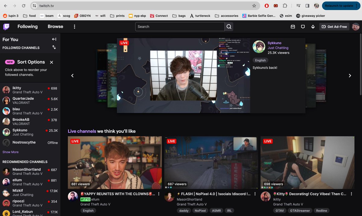Open the ikitty stream thumbnail with 698 viewers
Screen dimensions: 362x216
(x=307, y=163)
